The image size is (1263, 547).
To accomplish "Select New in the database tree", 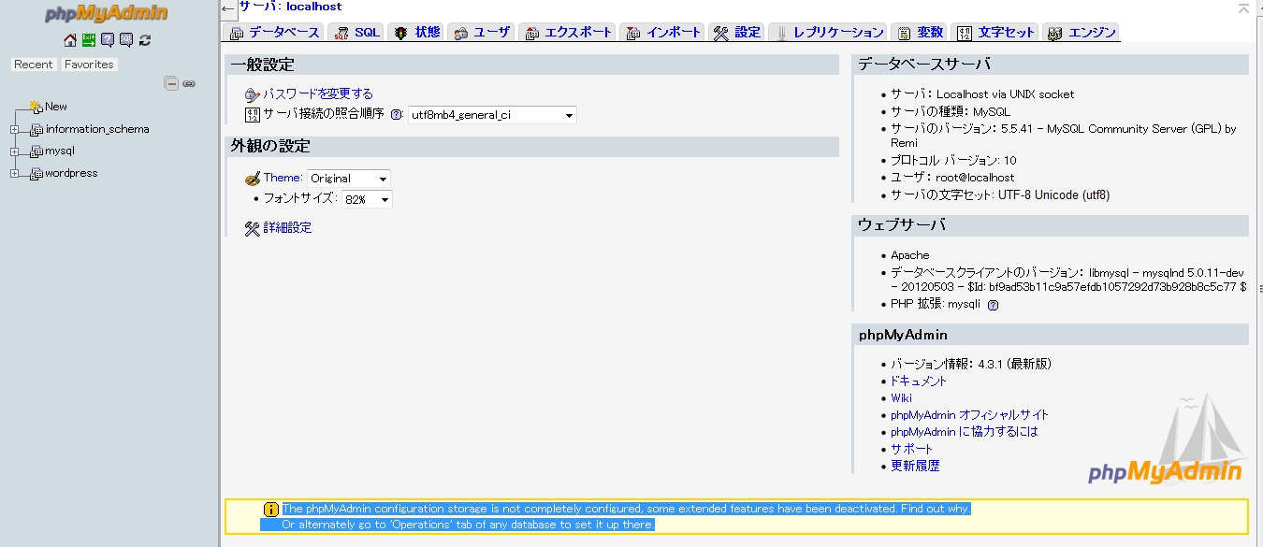I will coord(56,107).
